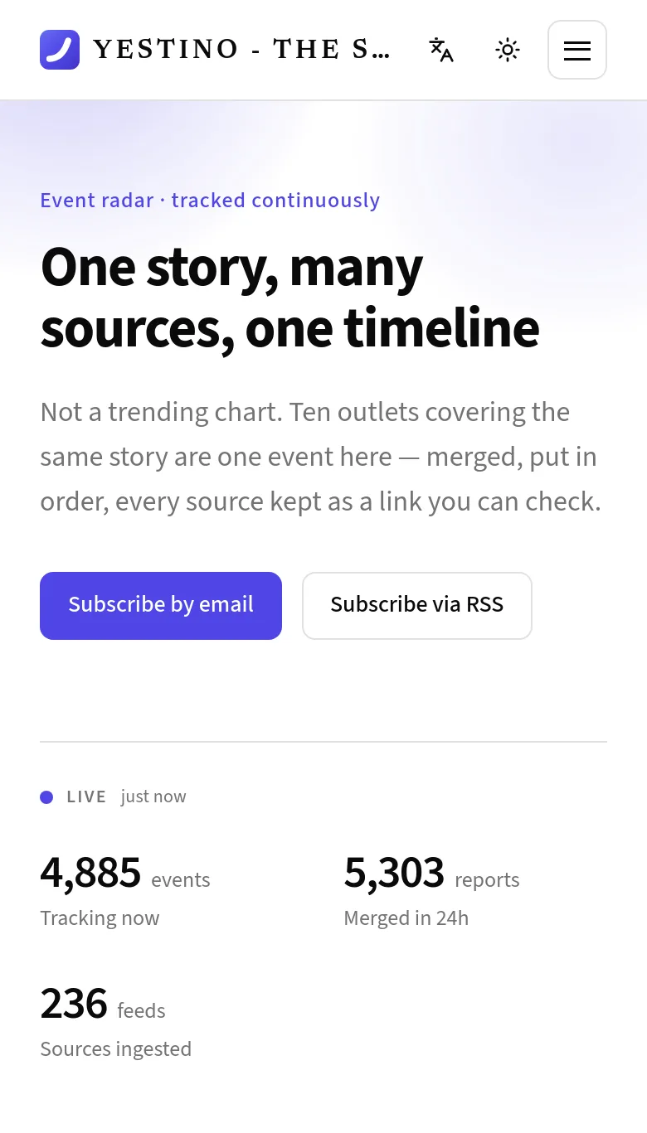647x1133 pixels.
Task: Open the language translation selector
Action: (441, 50)
